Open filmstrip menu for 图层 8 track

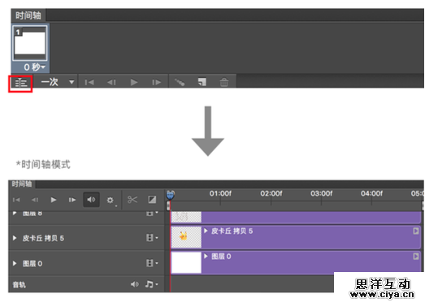pyautogui.click(x=152, y=214)
